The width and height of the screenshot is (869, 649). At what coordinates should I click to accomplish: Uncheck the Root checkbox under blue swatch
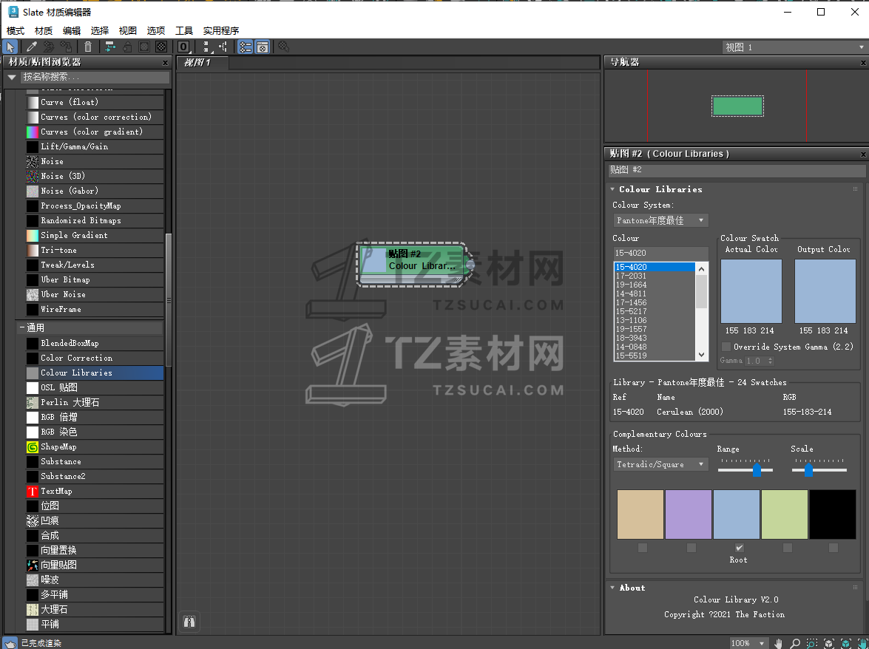coord(739,548)
